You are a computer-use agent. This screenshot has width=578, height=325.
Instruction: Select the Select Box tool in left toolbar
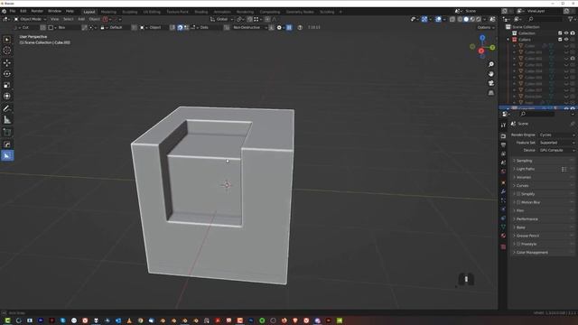point(7,40)
